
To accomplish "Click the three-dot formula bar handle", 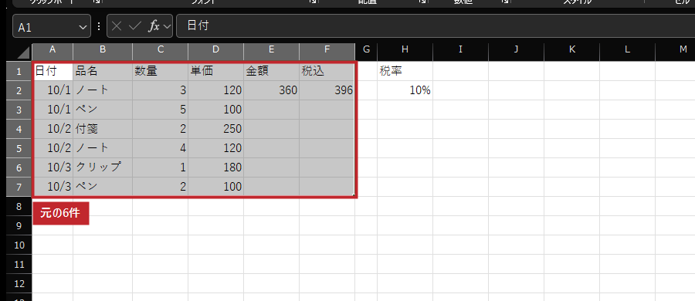I will (98, 26).
